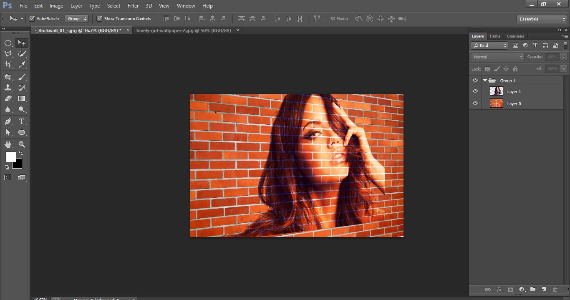Click the foreground color swatch
This screenshot has width=570, height=300.
pyautogui.click(x=10, y=157)
